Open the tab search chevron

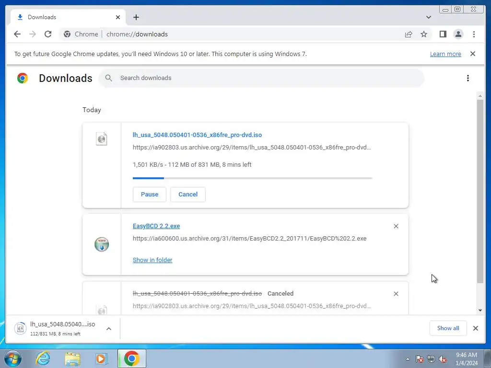pos(428,17)
